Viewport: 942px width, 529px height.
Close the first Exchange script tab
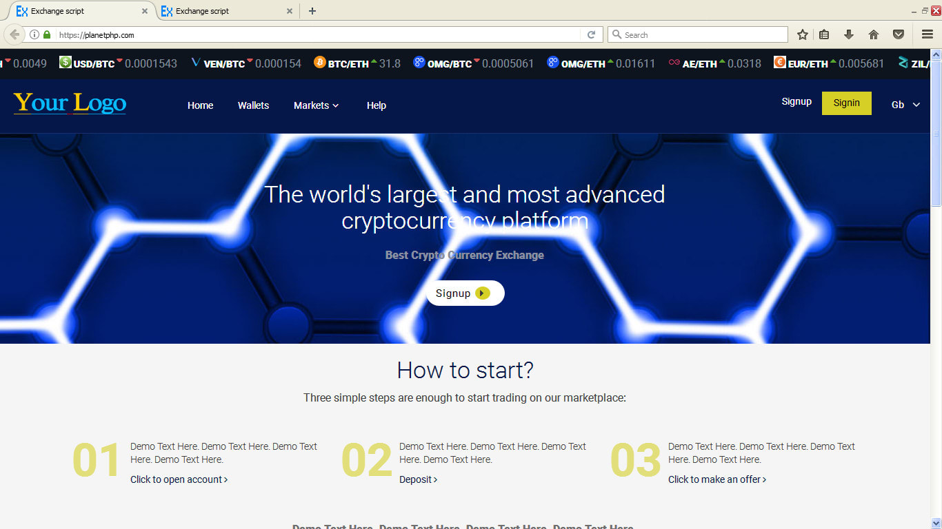pyautogui.click(x=145, y=11)
